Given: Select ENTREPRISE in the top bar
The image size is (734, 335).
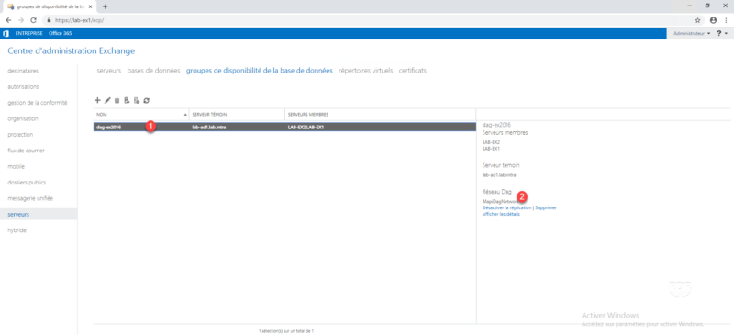Looking at the screenshot, I should point(29,33).
